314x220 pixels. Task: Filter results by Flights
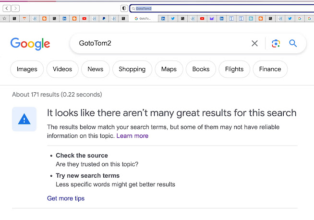tap(234, 69)
